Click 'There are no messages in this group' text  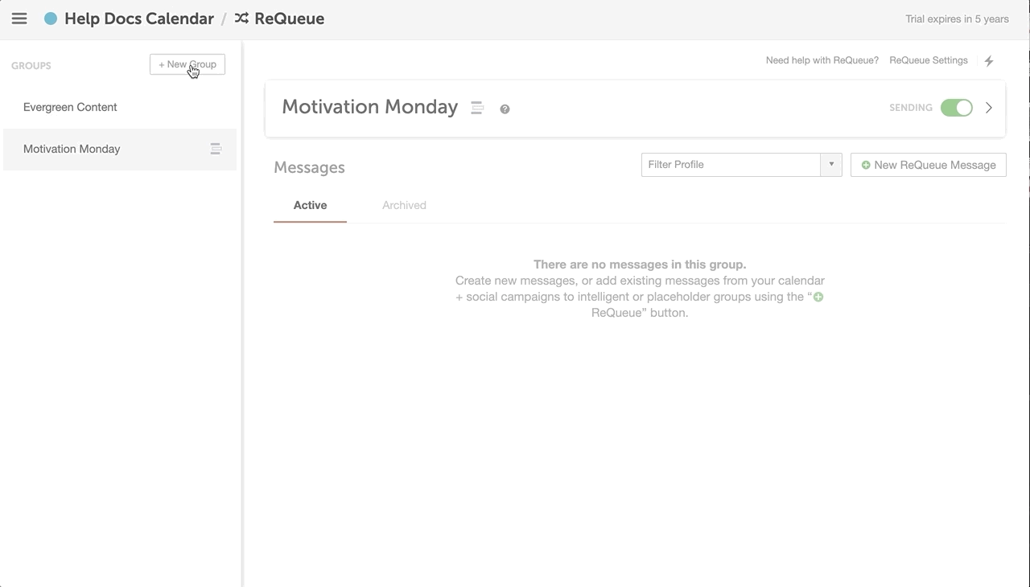(x=640, y=265)
